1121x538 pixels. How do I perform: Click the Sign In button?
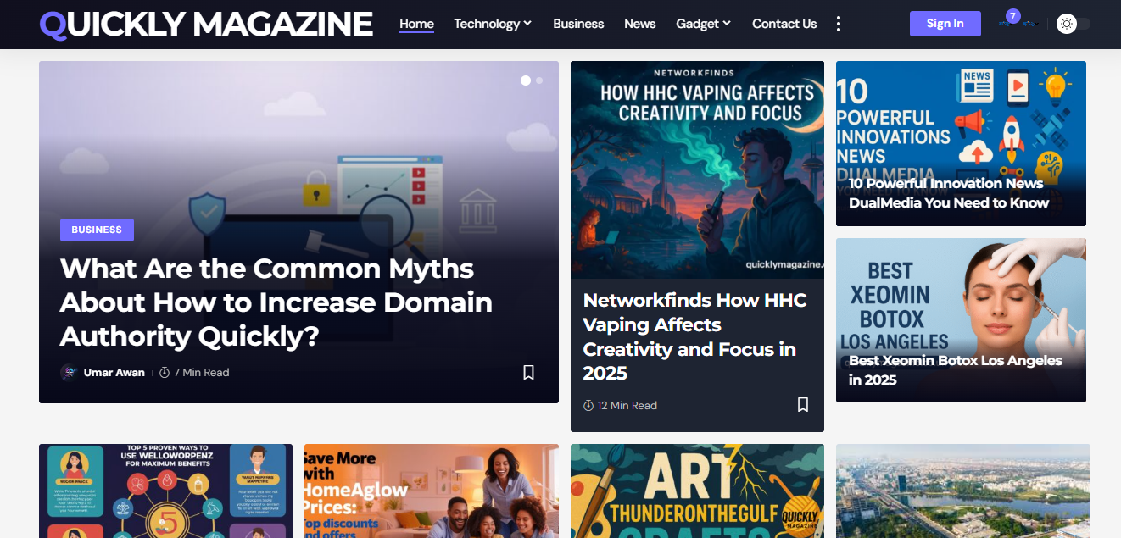945,24
